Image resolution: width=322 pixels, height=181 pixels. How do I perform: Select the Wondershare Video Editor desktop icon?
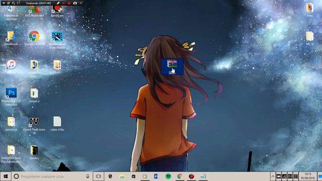57,40
